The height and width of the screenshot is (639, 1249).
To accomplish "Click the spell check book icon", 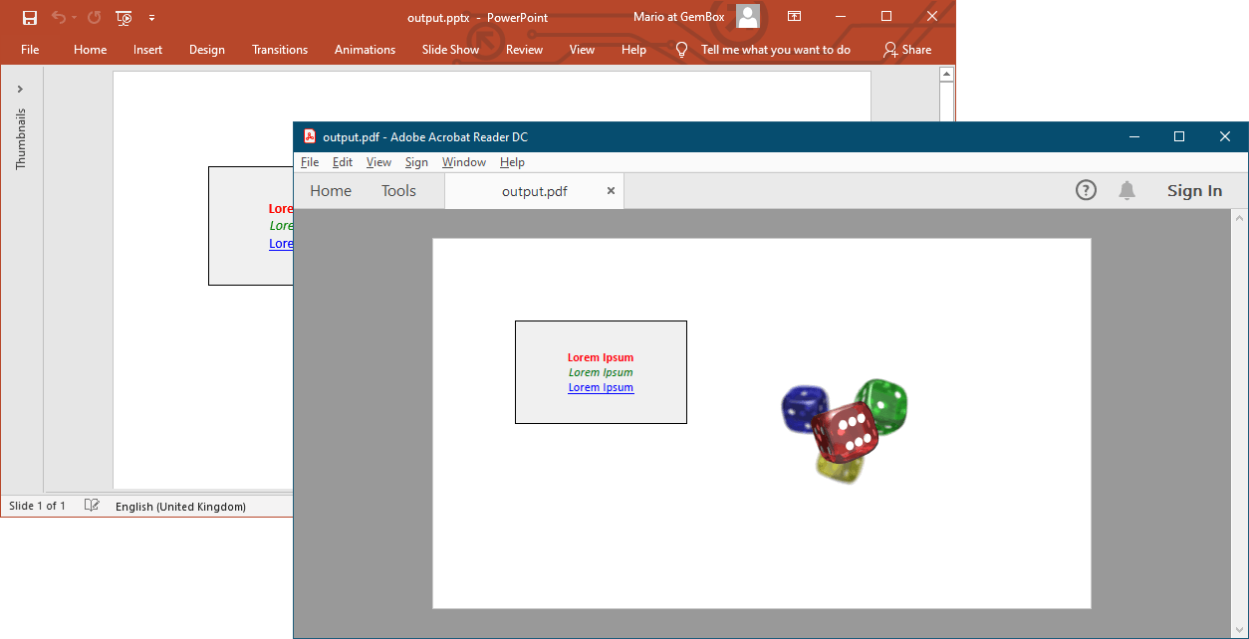I will 92,506.
